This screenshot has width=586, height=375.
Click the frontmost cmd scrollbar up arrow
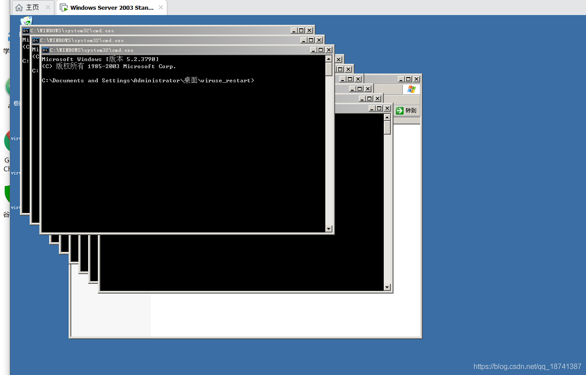point(328,58)
